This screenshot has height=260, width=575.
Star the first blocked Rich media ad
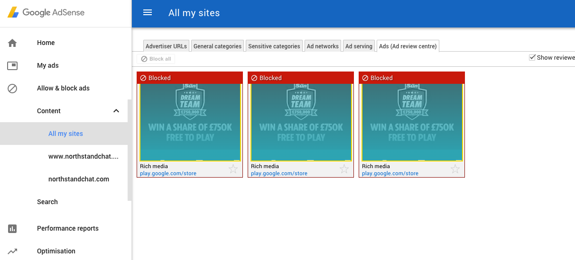(233, 169)
